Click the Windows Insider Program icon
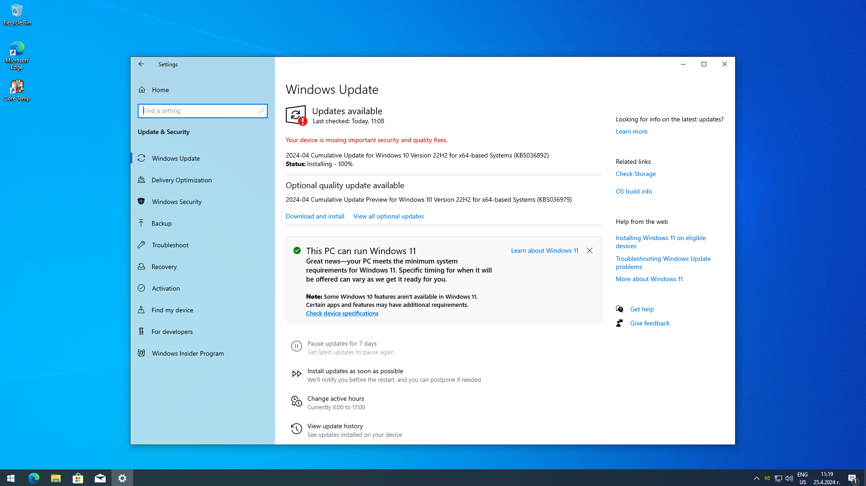The height and width of the screenshot is (486, 866). tap(141, 353)
